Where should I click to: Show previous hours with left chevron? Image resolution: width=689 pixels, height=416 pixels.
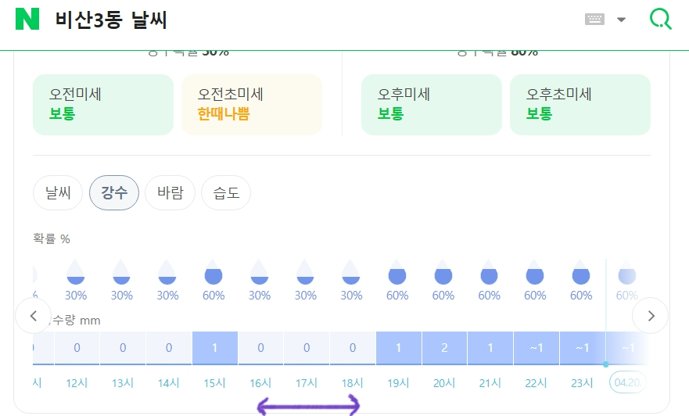pos(34,315)
